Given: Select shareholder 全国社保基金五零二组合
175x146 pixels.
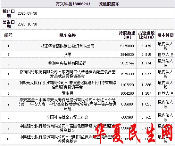Looking at the screenshot, I should coord(67,117).
